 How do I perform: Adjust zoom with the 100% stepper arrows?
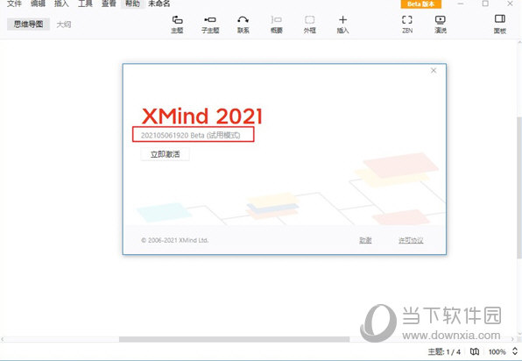tap(515, 351)
